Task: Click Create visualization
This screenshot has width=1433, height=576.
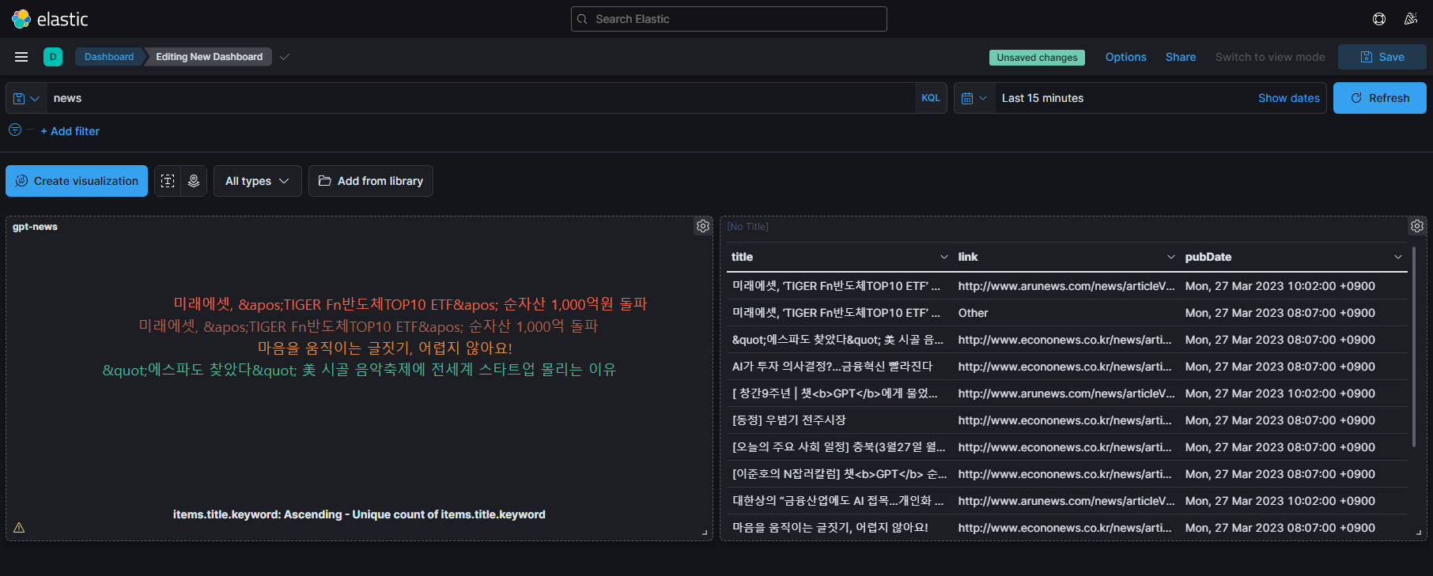Action: [77, 181]
